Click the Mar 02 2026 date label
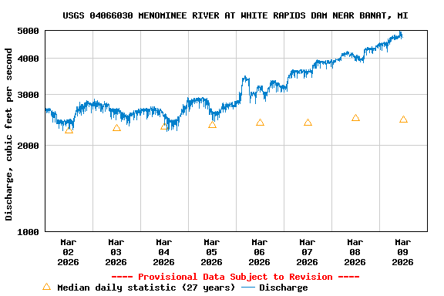The width and height of the screenshot is (444, 296). click(x=69, y=252)
